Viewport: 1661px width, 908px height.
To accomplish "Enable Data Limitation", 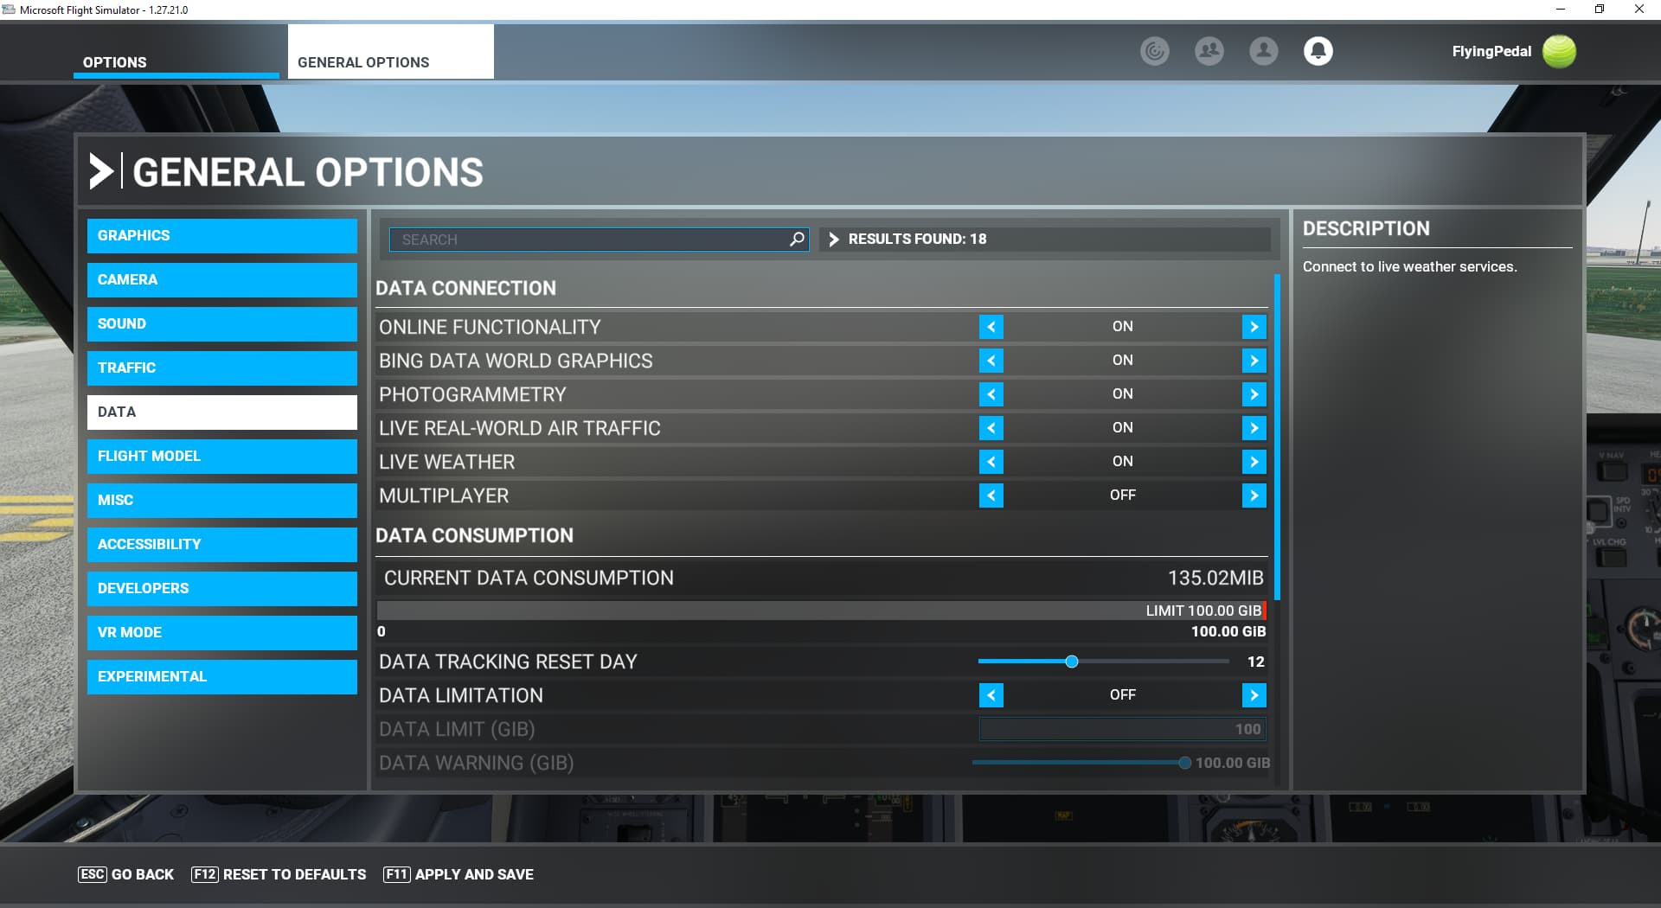I will pyautogui.click(x=1254, y=694).
